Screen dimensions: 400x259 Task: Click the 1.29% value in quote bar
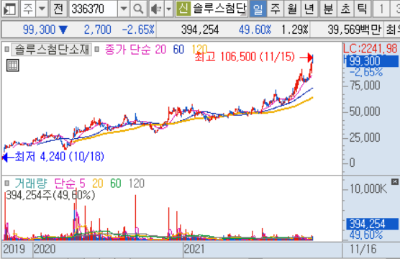click(x=295, y=29)
